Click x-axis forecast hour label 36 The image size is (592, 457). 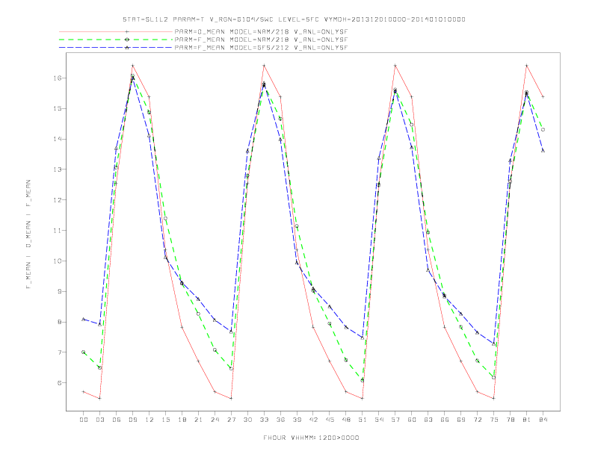(280, 420)
